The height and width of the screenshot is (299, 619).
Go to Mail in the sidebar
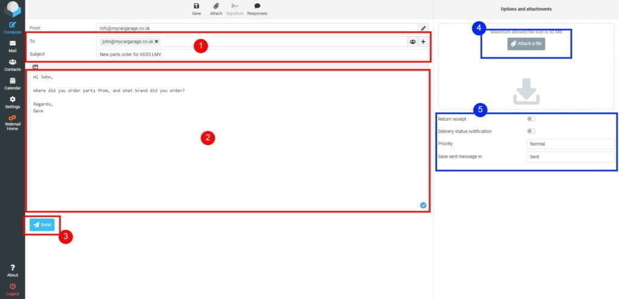click(x=12, y=46)
